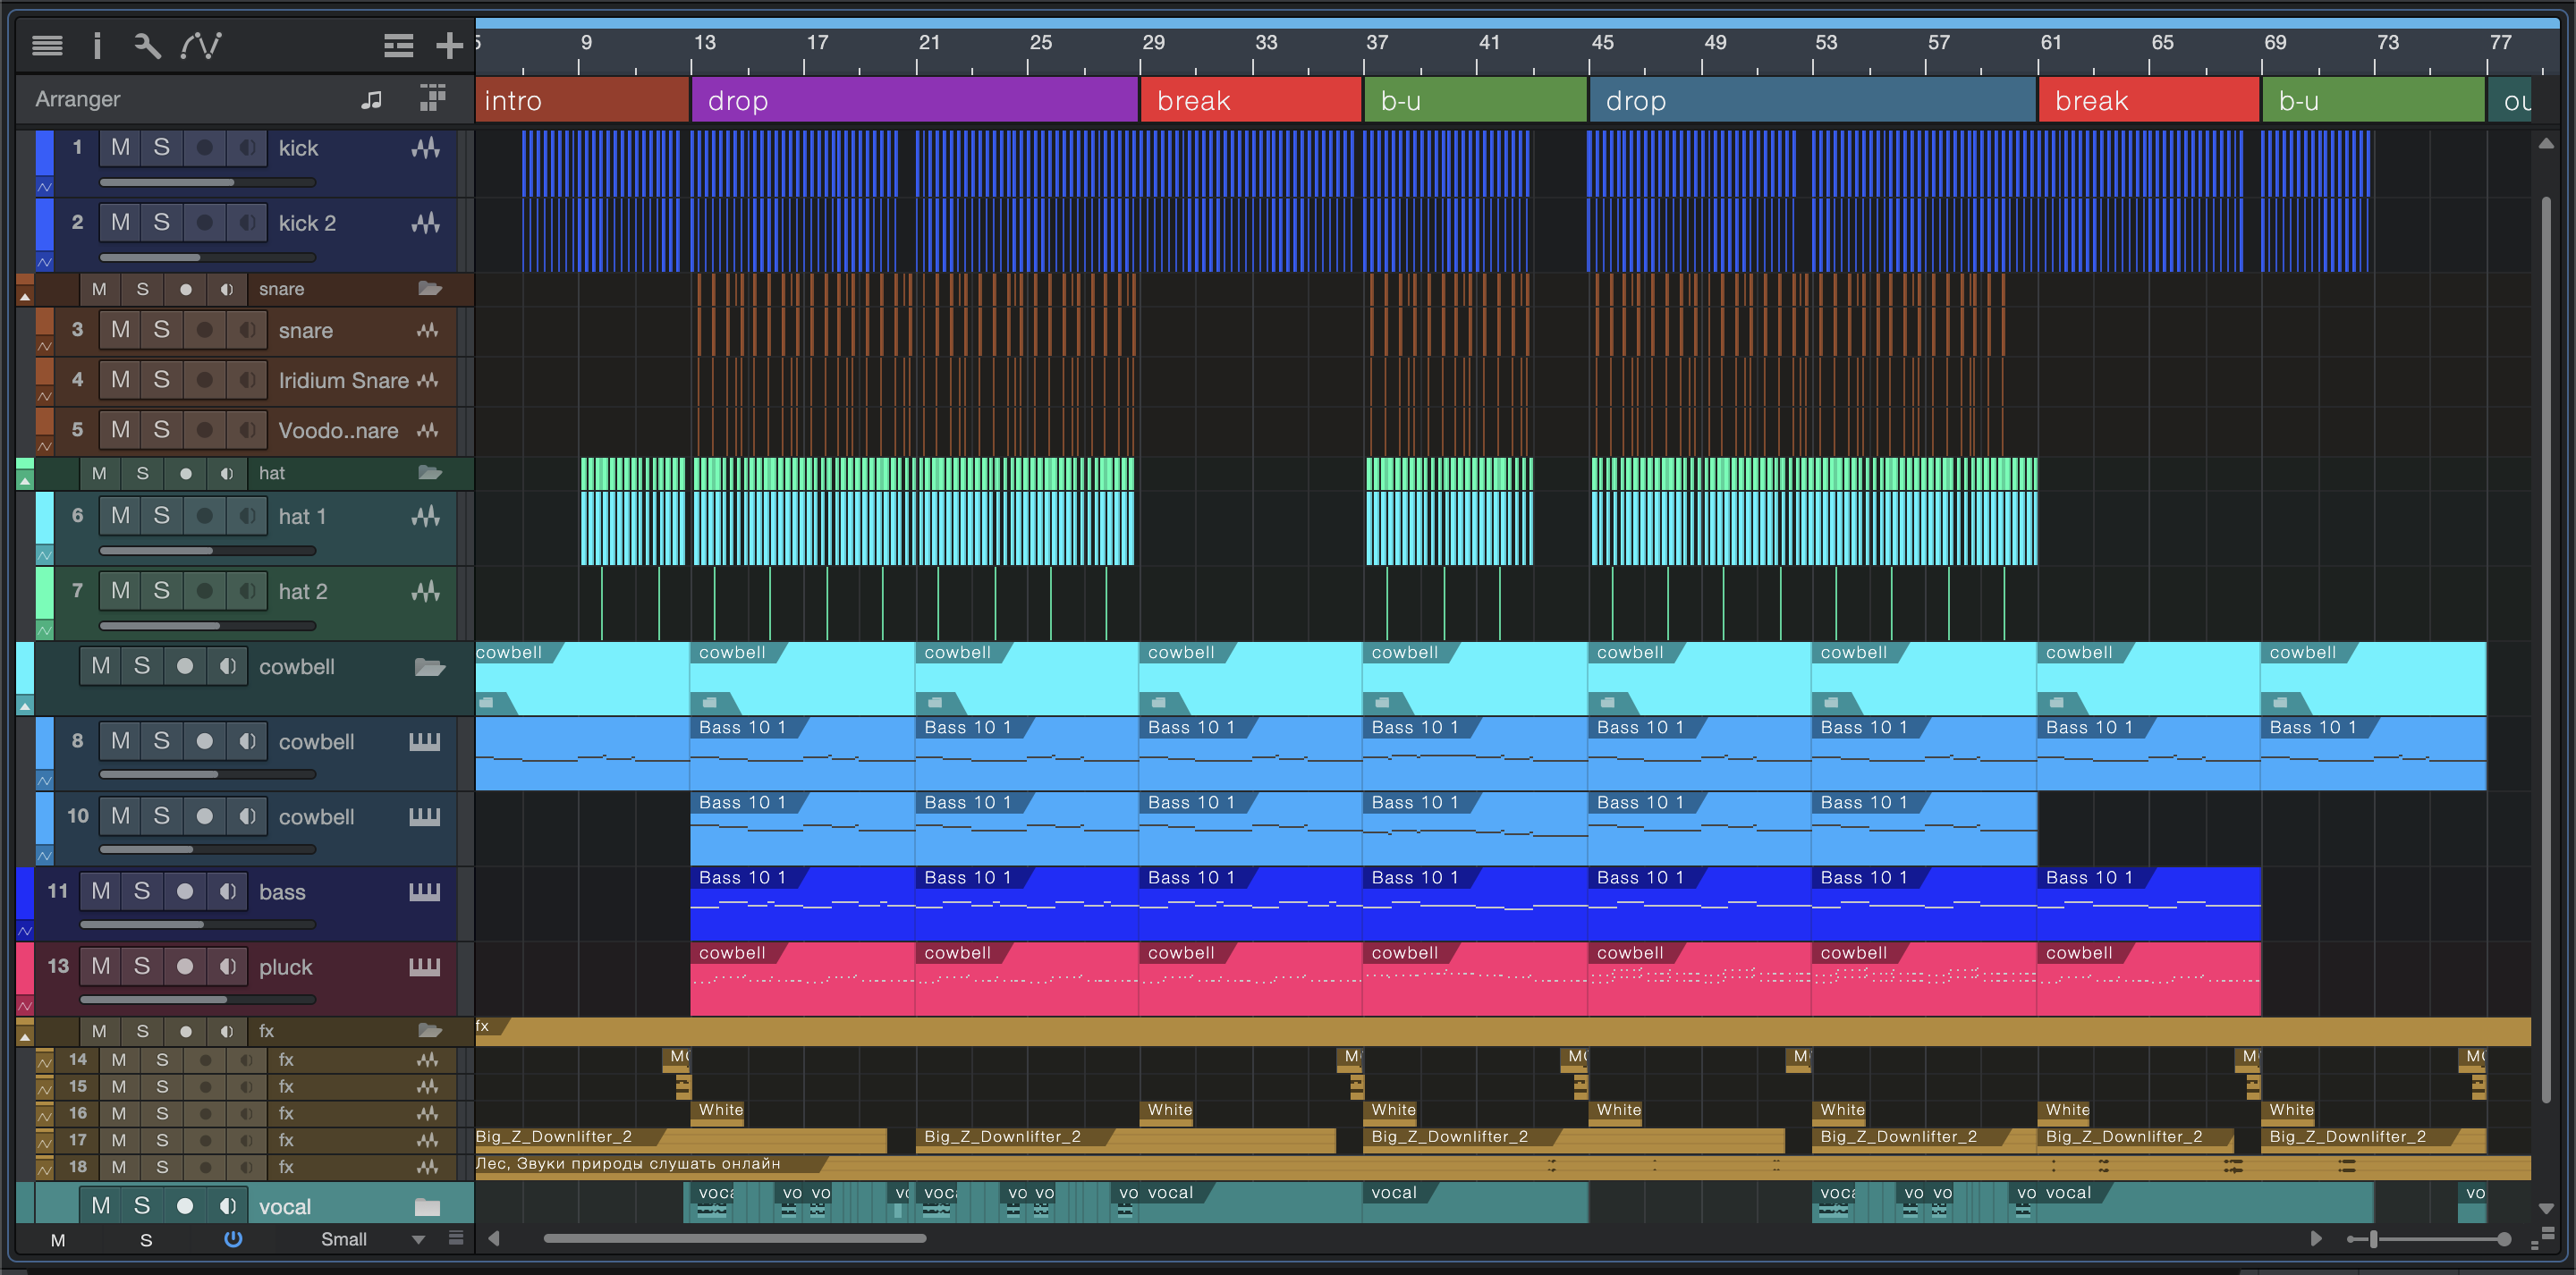Image resolution: width=2576 pixels, height=1275 pixels.
Task: Solo the hat 1 track
Action: (x=161, y=516)
